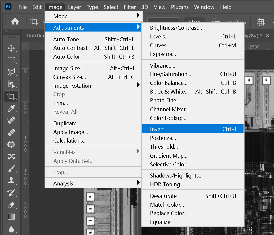Image resolution: width=274 pixels, height=235 pixels.
Task: Open the Select menu
Action: tap(111, 7)
